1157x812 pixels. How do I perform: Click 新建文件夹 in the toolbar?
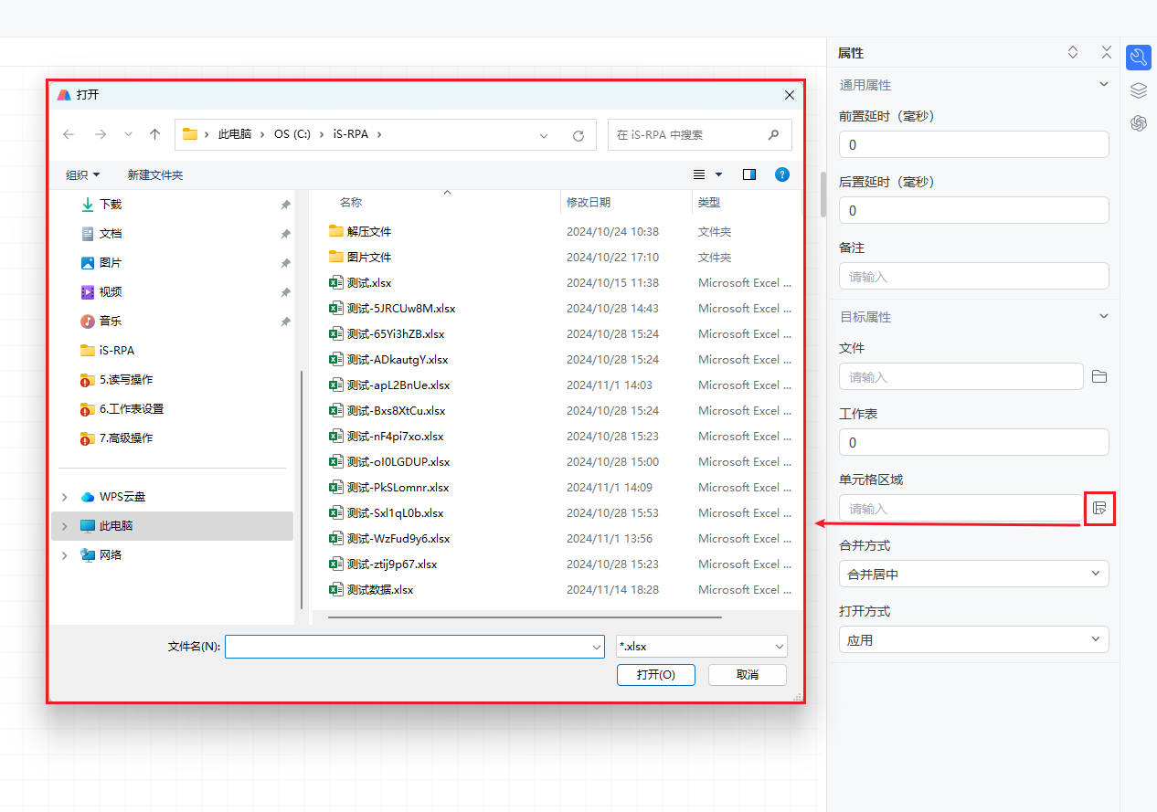pos(155,174)
